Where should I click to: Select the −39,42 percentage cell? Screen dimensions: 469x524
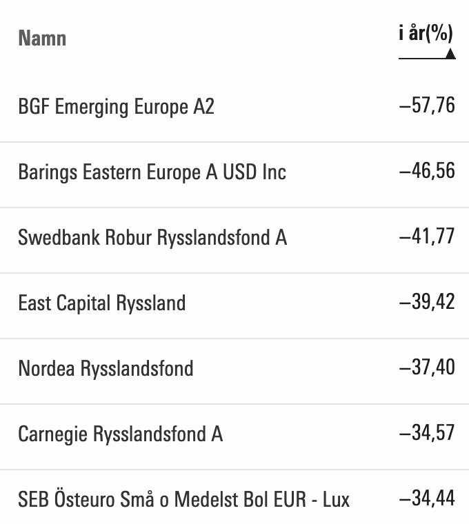427,302
